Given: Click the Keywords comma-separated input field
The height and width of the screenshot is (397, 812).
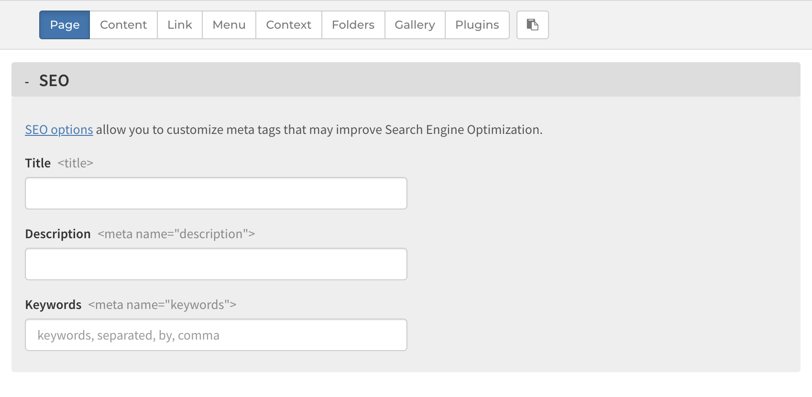Looking at the screenshot, I should [x=216, y=335].
